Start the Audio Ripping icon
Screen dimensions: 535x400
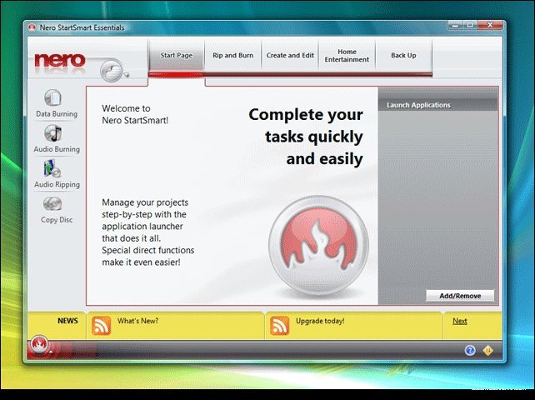[52, 168]
